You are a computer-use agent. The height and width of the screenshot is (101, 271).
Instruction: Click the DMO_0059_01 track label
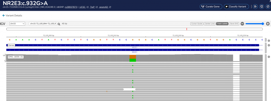point(16,57)
